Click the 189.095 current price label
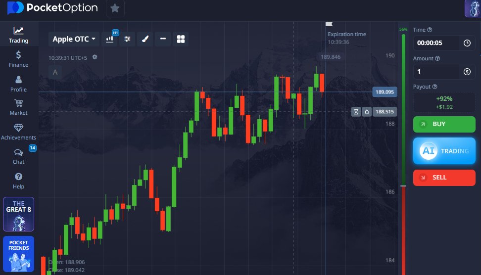The height and width of the screenshot is (275, 481). coord(385,92)
